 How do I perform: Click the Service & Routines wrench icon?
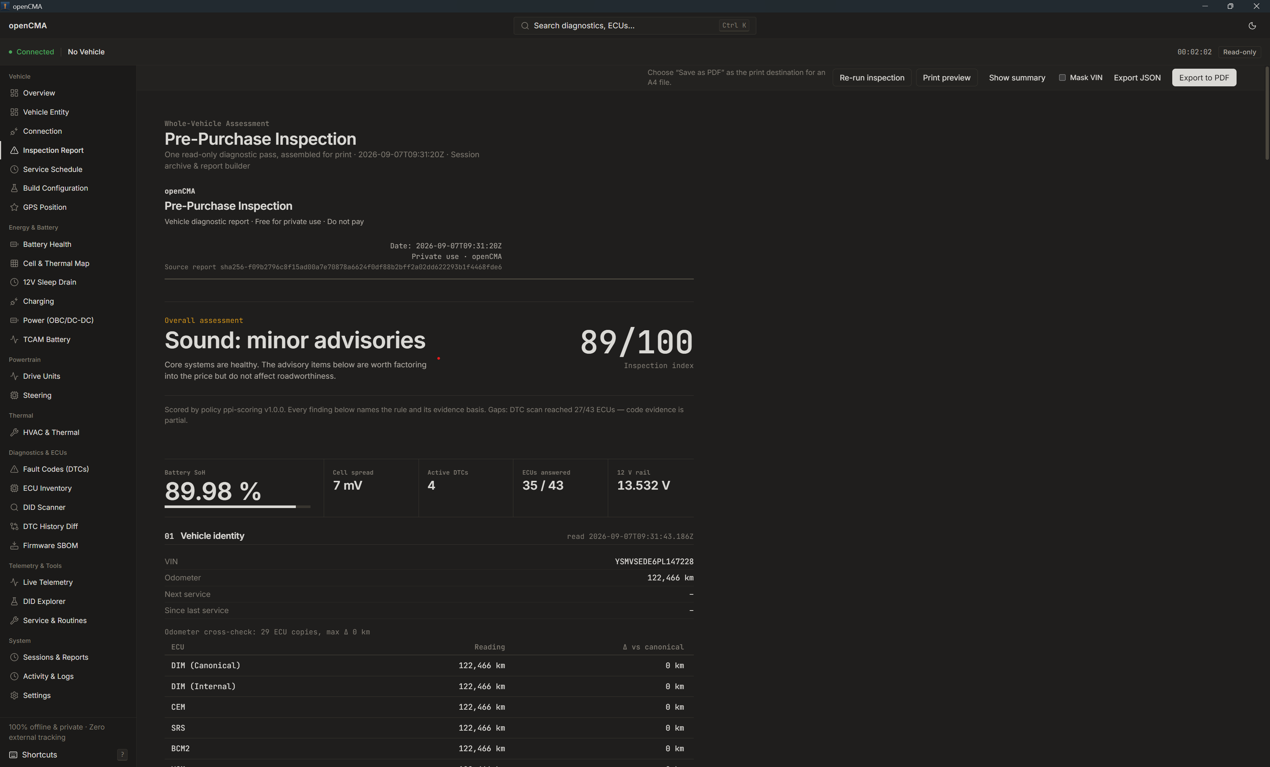tap(14, 620)
